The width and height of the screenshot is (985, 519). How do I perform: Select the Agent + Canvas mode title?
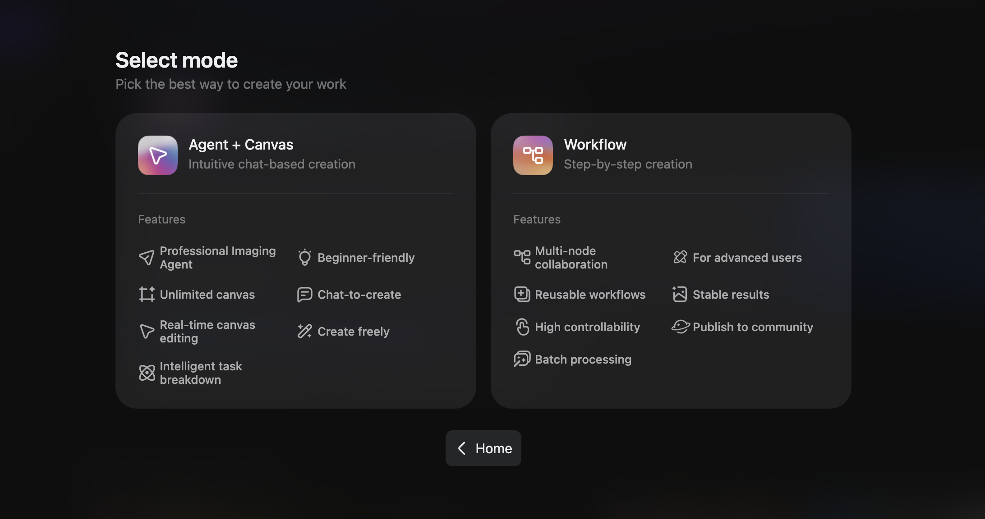click(241, 145)
